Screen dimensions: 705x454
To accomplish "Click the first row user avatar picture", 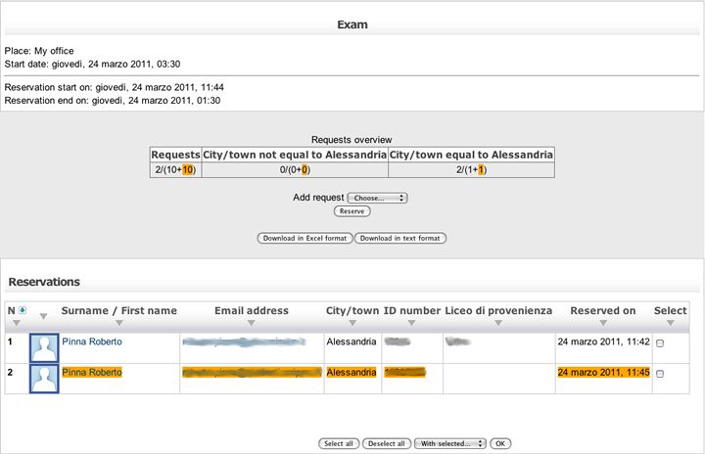I will (44, 347).
